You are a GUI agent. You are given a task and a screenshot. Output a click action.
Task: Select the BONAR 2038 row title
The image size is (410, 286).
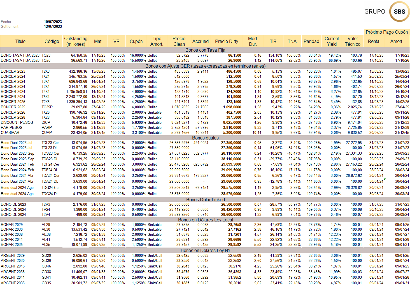pos(12,234)
